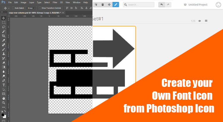The height and width of the screenshot is (122, 223).
Task: Click align left edges icon
Action: pos(82,8)
